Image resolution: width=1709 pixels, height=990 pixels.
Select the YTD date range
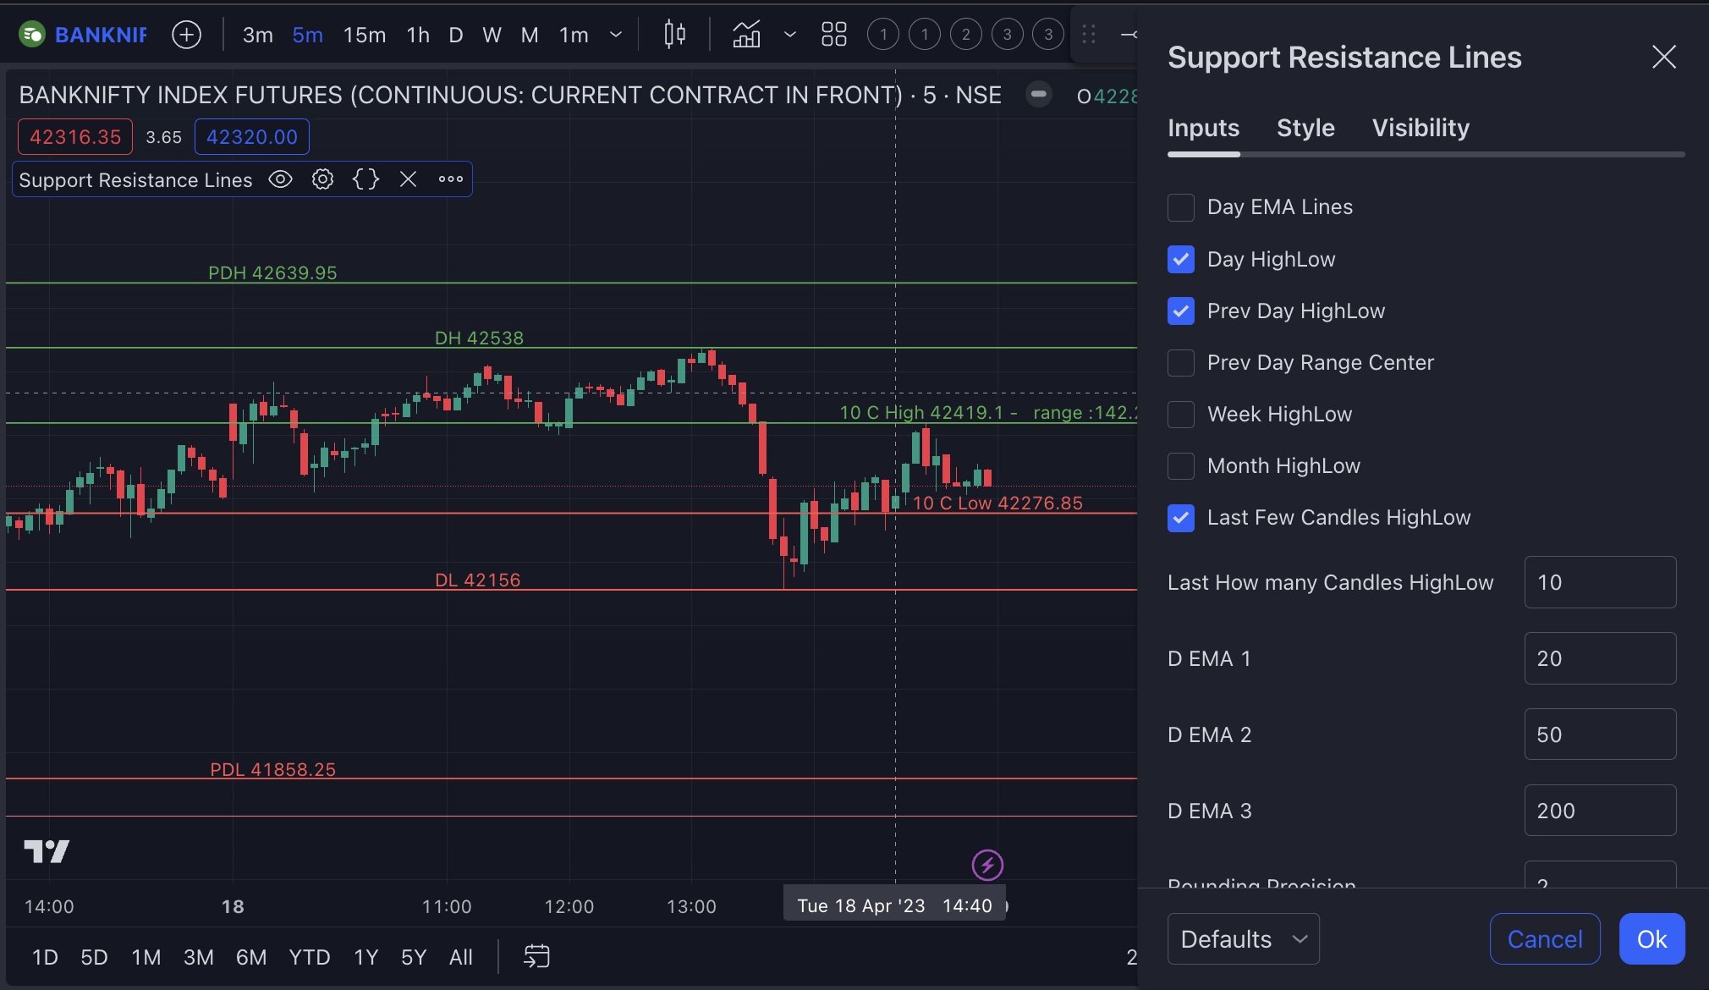310,957
